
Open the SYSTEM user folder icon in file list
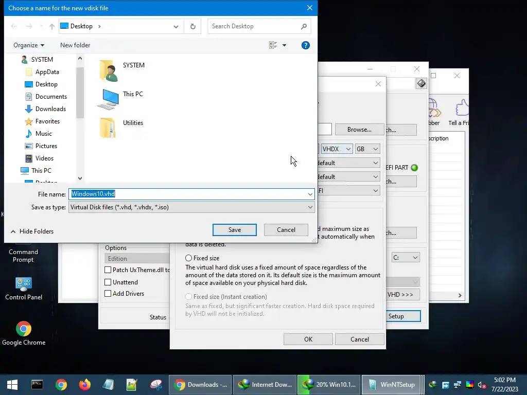(109, 70)
